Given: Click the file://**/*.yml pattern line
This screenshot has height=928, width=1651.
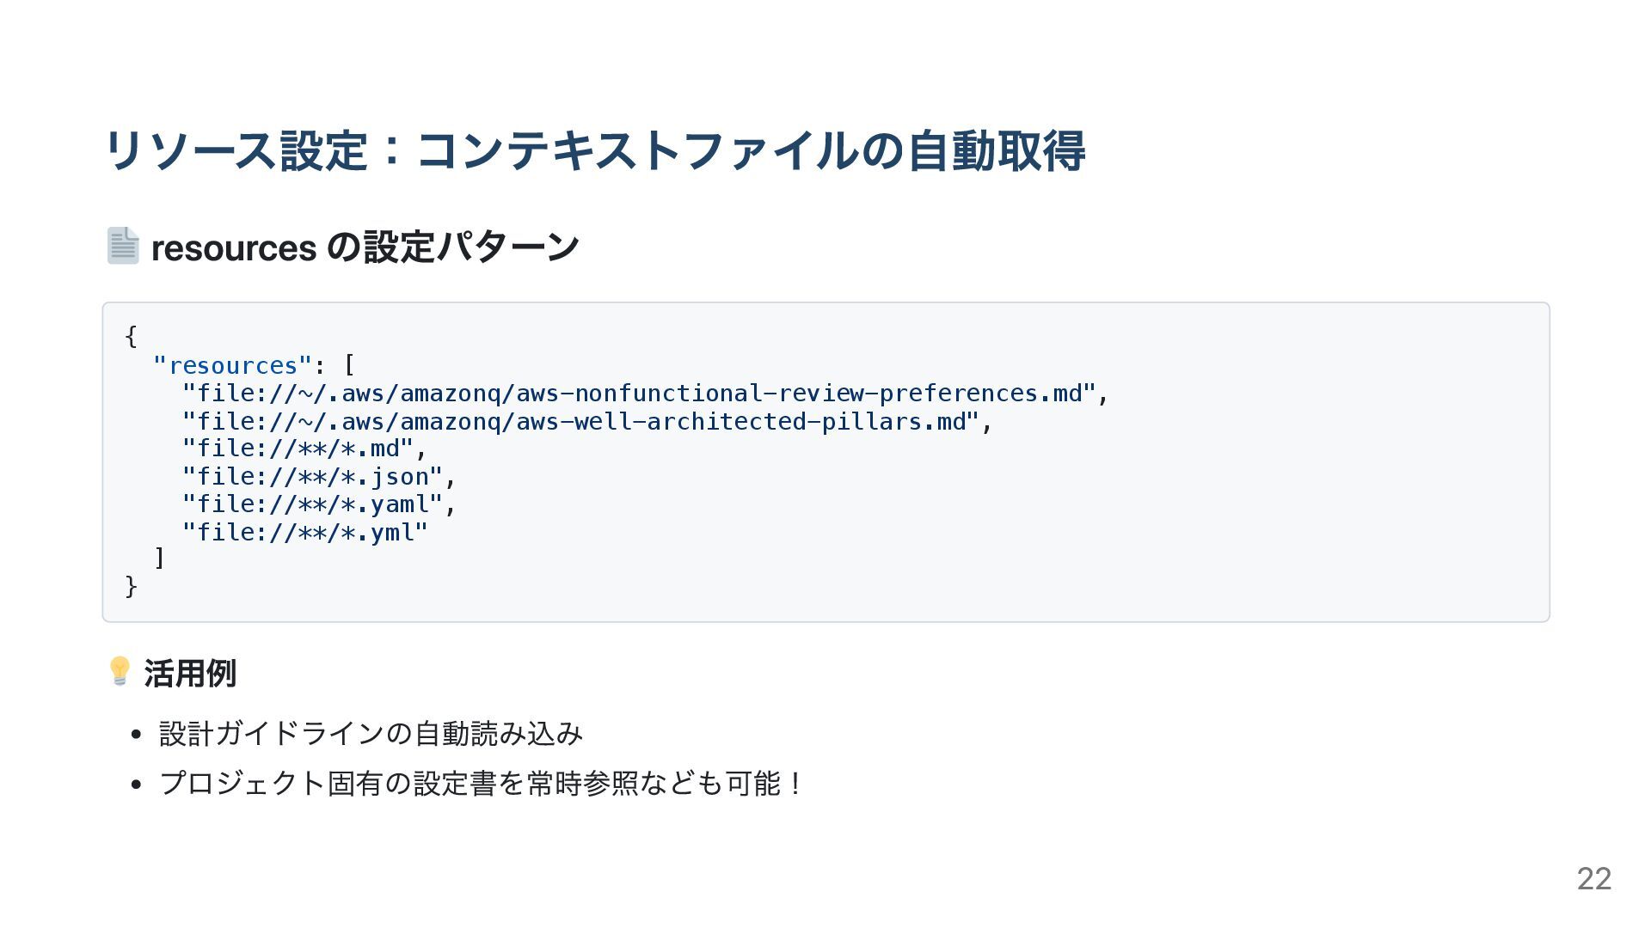Looking at the screenshot, I should 304,532.
